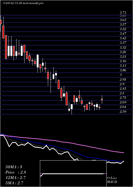Pick the 2.85 price level label
Screen dimensions: 133x187
[123, 89]
